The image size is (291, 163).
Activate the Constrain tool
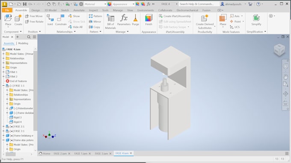[61, 20]
